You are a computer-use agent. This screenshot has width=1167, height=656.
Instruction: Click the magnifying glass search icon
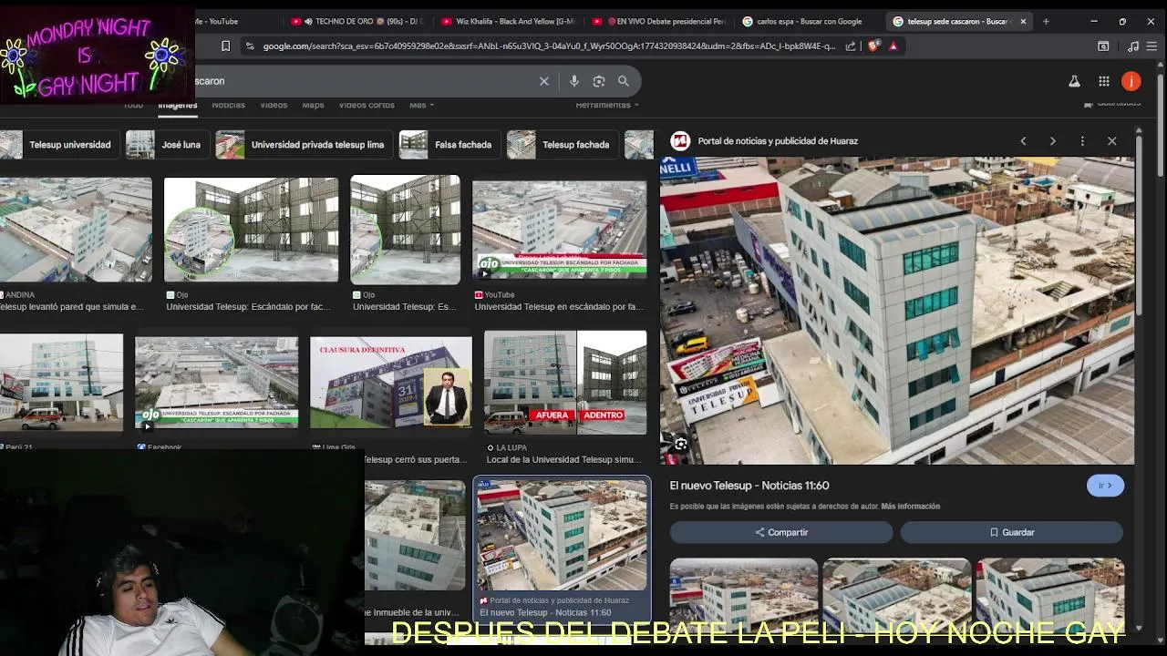click(x=624, y=81)
